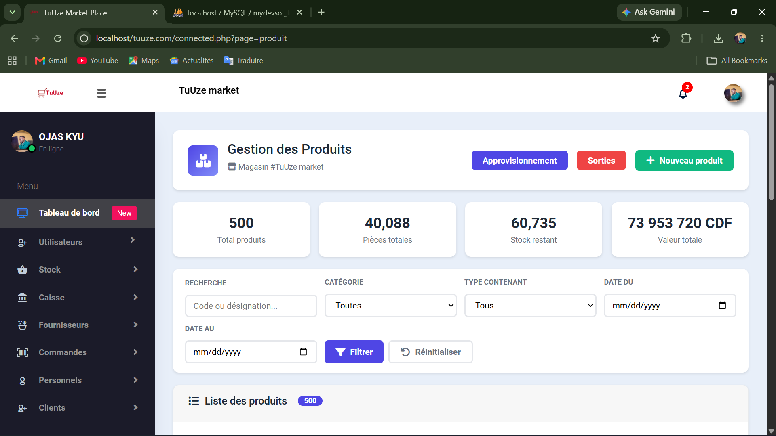The height and width of the screenshot is (436, 776).
Task: Click the Commandes barcode icon
Action: (x=22, y=352)
